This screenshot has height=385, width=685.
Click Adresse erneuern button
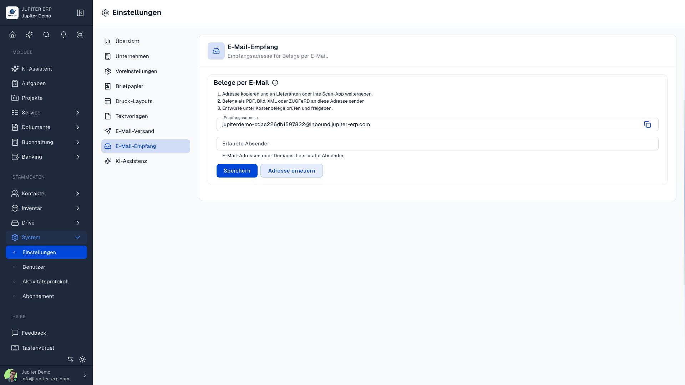point(291,171)
